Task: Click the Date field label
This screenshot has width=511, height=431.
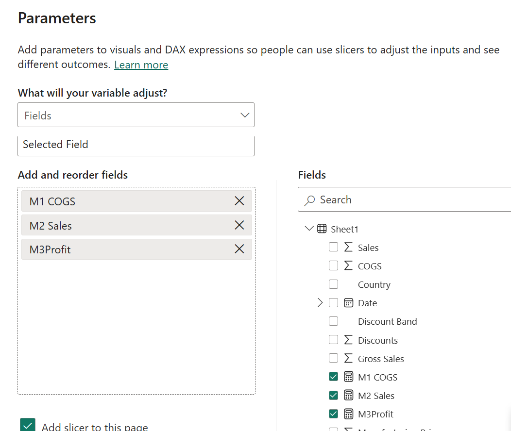Action: pos(368,303)
